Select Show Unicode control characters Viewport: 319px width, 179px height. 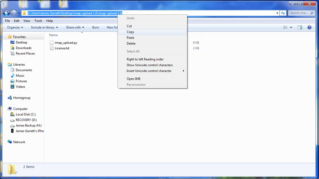coord(152,65)
